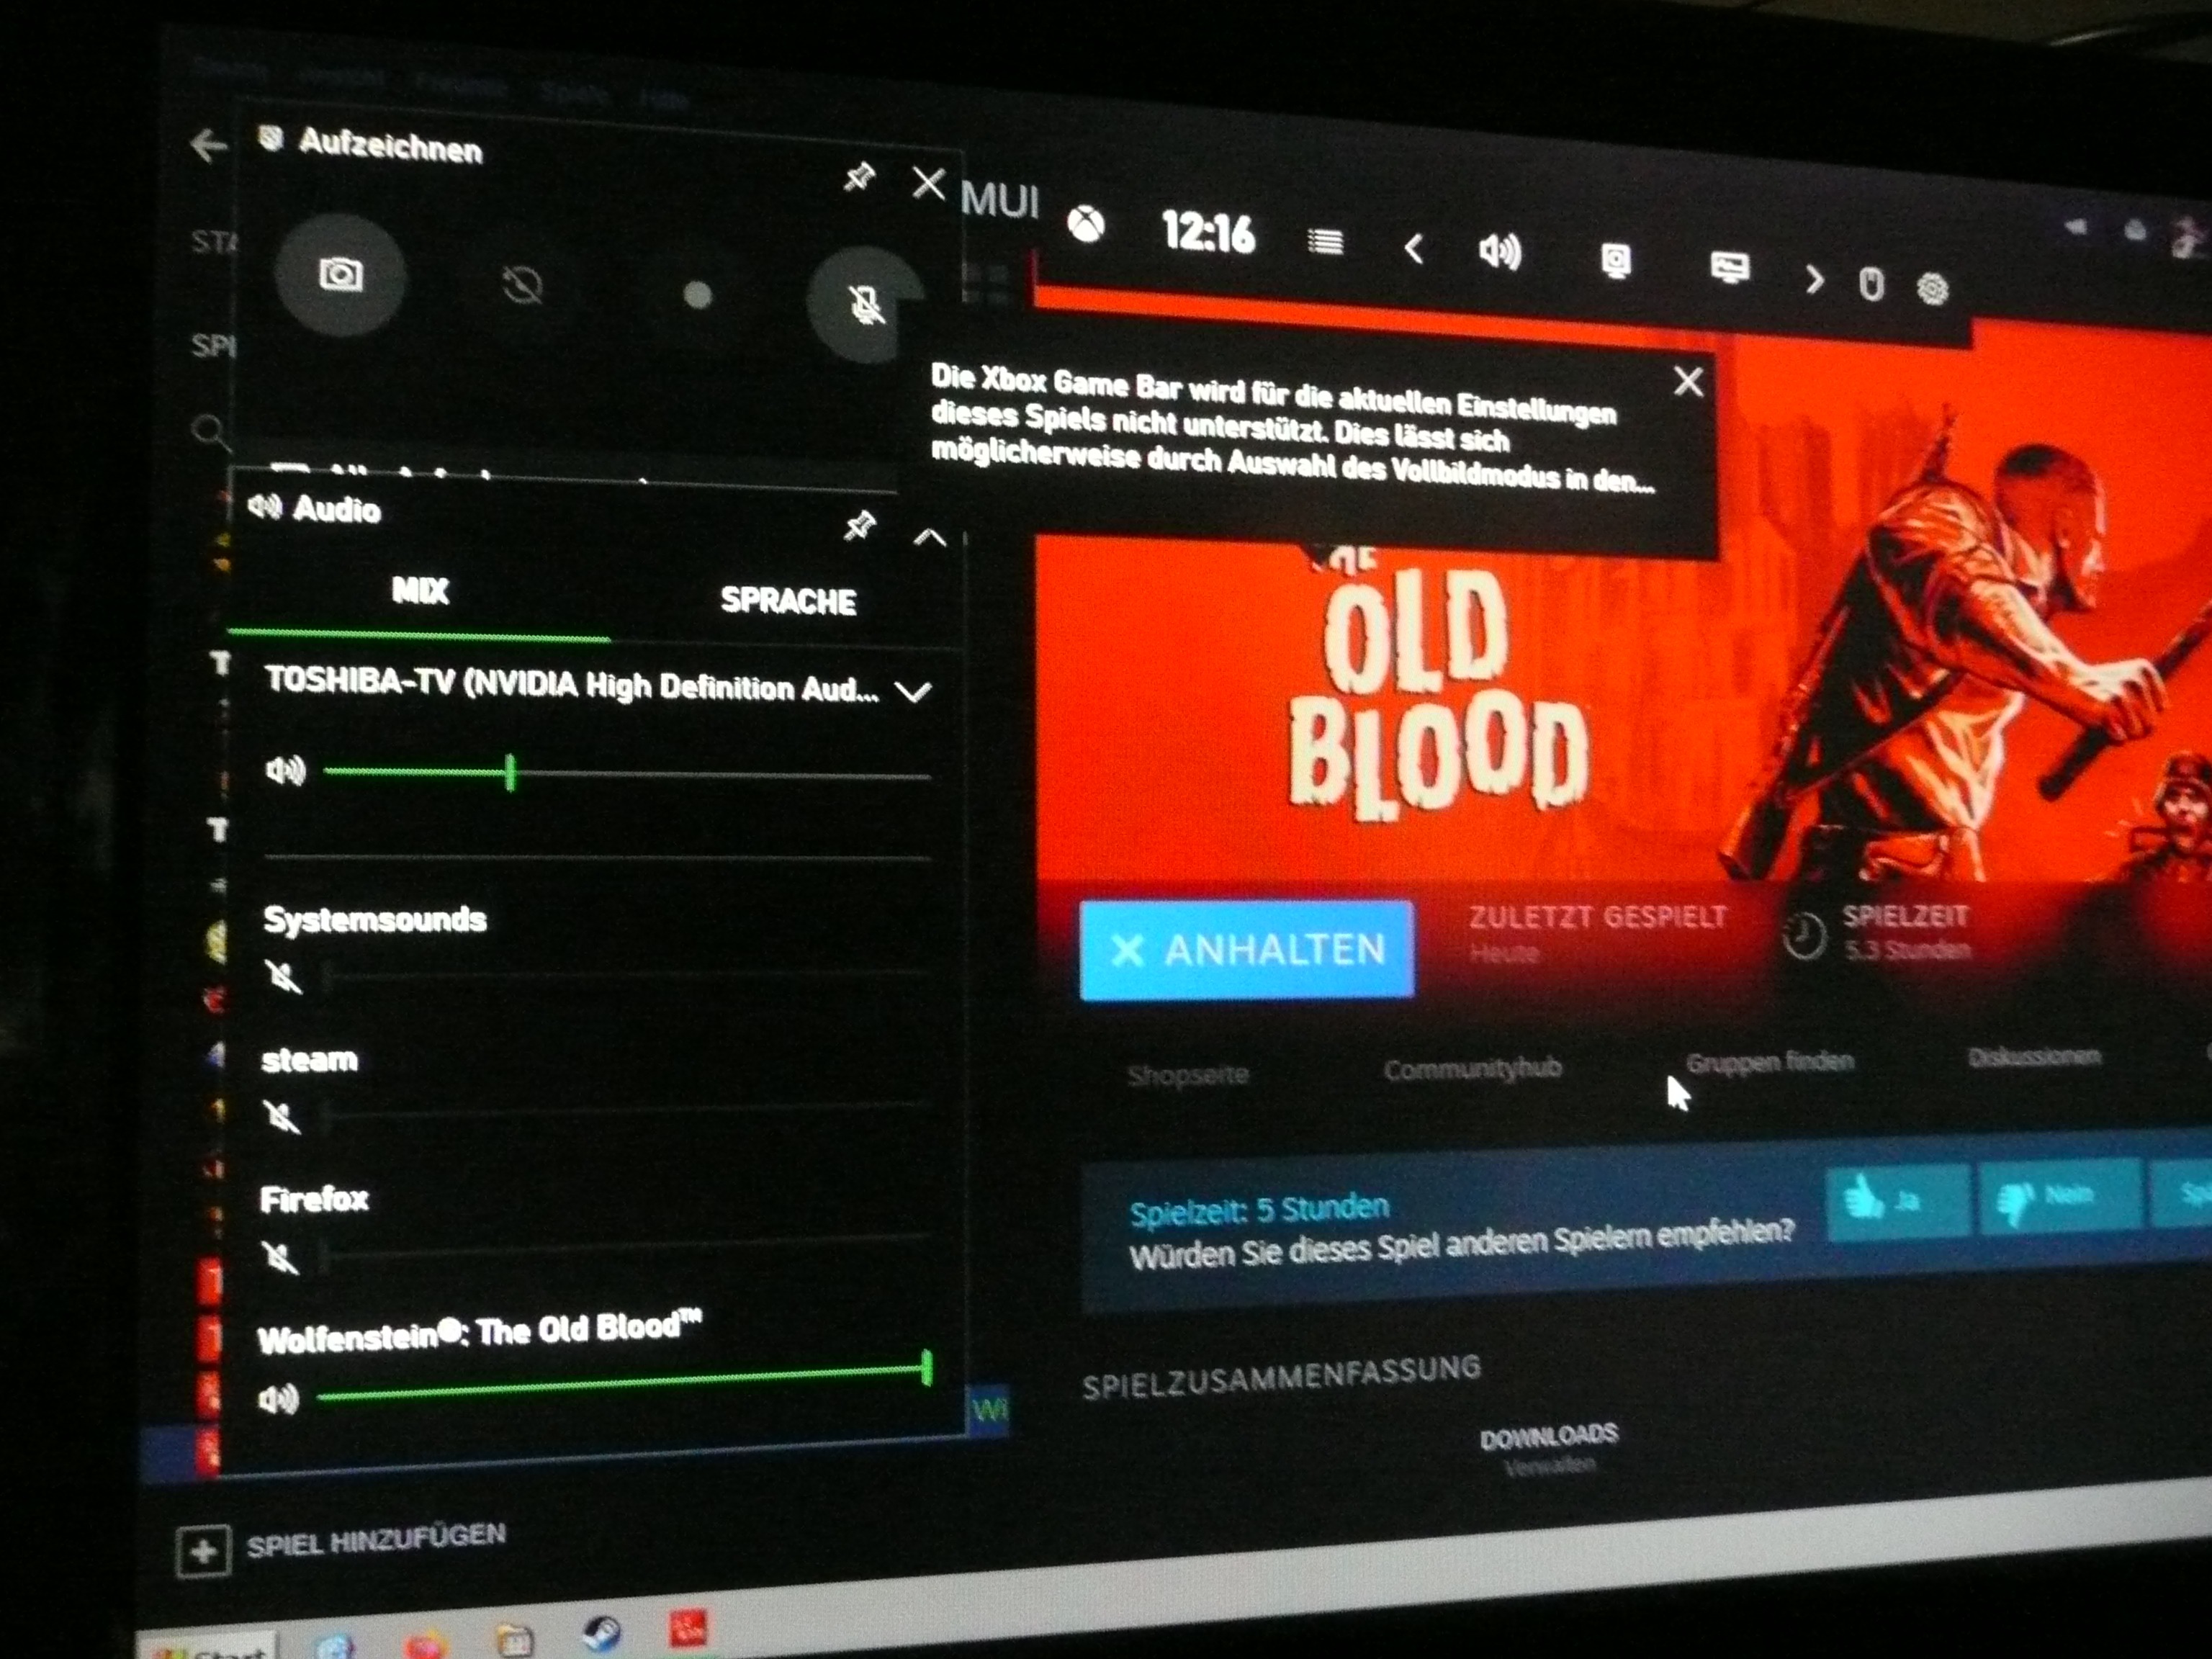Open the TOSHIBA-TV output device dropdown

(913, 691)
